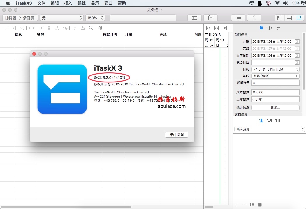
Task: Click the wide empty toolbar search field
Action: click(143, 18)
